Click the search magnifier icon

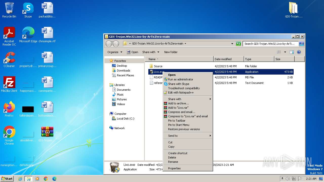tap(301, 44)
